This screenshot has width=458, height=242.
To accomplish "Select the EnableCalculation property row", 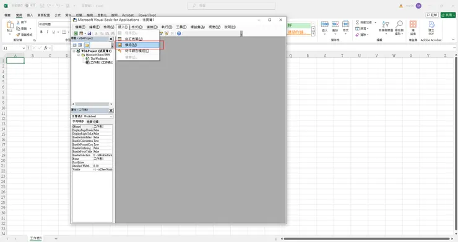I will click(x=92, y=141).
